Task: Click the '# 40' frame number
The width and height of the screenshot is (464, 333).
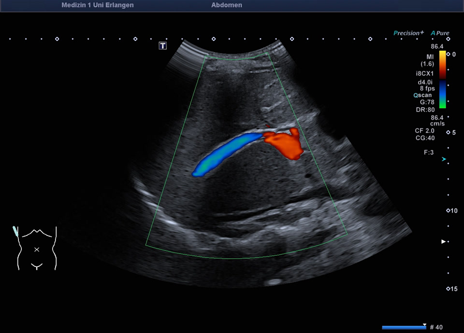Action: pyautogui.click(x=436, y=327)
